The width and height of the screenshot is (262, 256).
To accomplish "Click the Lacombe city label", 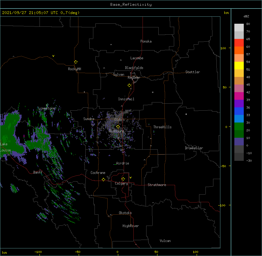I will pyautogui.click(x=137, y=58).
